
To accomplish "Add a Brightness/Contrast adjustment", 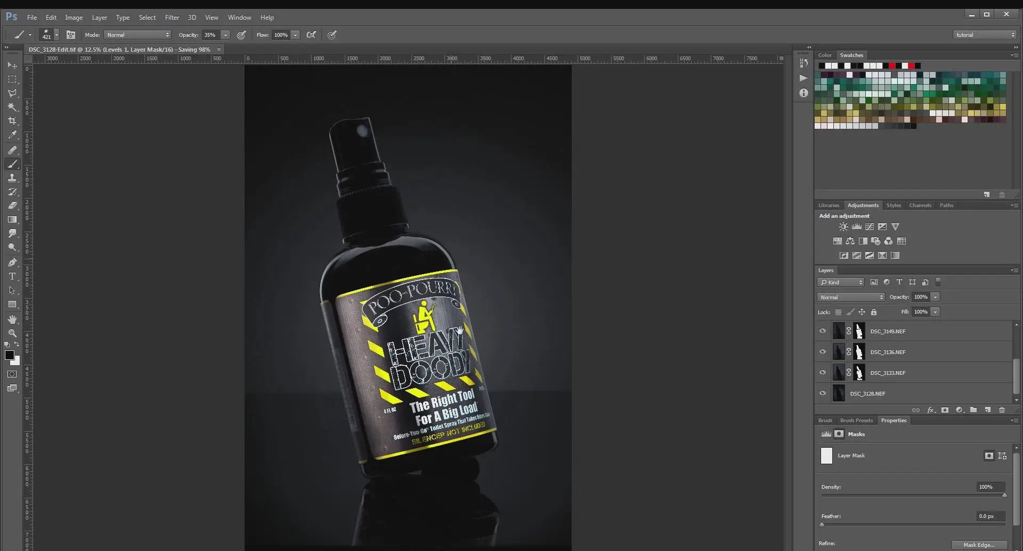I will point(843,227).
